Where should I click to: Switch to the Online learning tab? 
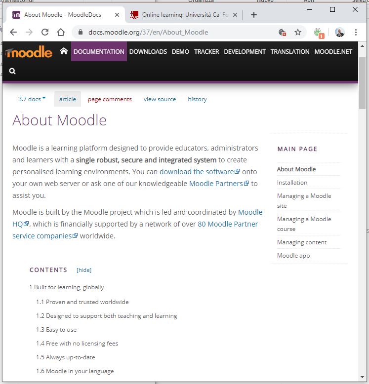(x=185, y=15)
